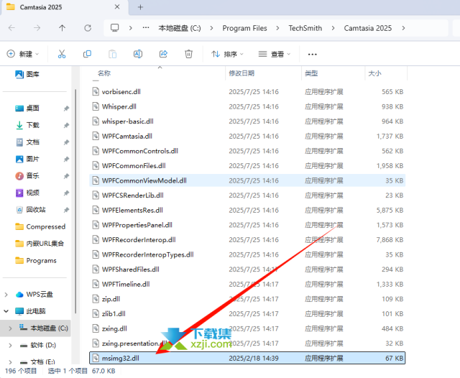The height and width of the screenshot is (378, 460).
Task: Click the Cut scissors icon
Action: 62,54
